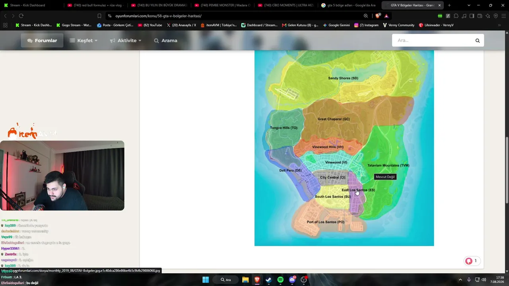Image resolution: width=509 pixels, height=286 pixels.
Task: Open the clock and date in taskbar
Action: click(x=497, y=280)
